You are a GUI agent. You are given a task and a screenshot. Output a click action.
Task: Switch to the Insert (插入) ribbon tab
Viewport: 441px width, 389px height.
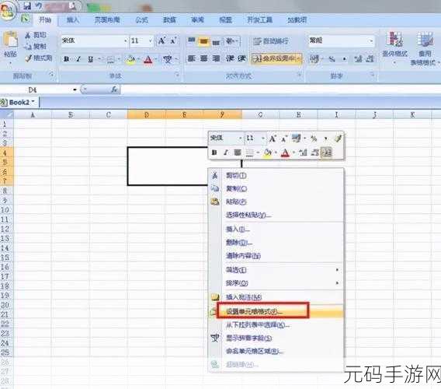[72, 19]
